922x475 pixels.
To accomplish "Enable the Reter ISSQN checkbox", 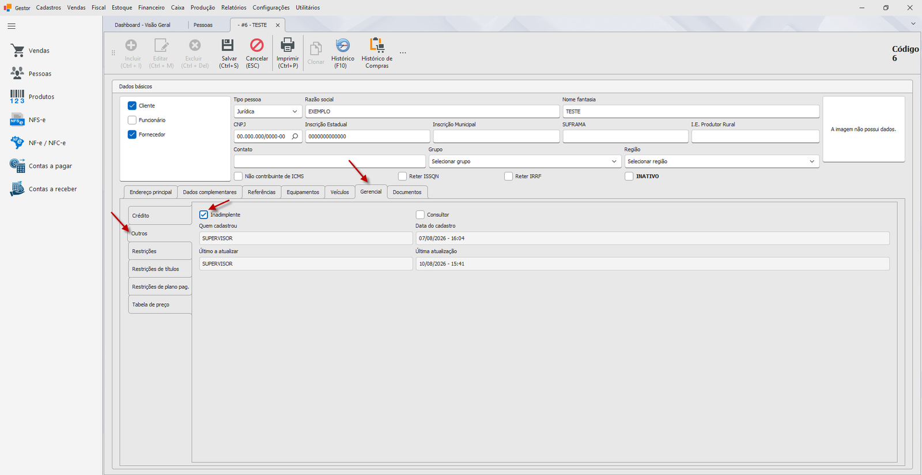I will point(402,176).
